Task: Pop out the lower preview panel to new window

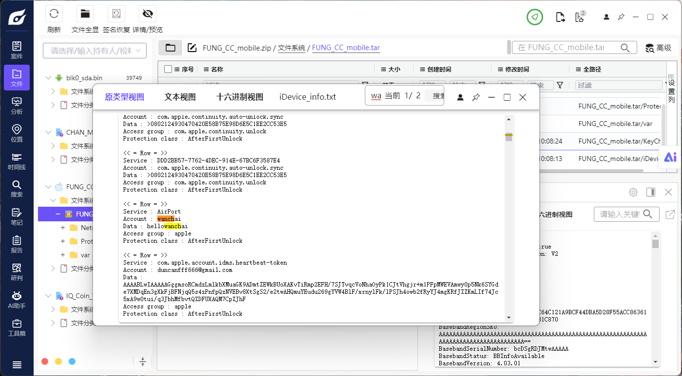Action: coord(670,214)
